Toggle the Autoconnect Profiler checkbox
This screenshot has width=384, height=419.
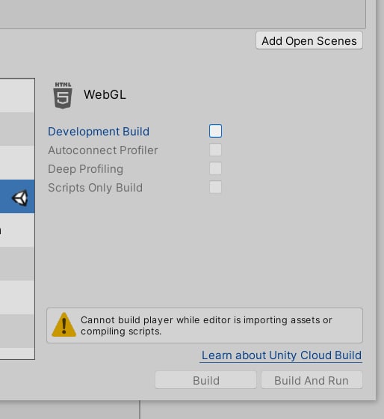coord(215,150)
